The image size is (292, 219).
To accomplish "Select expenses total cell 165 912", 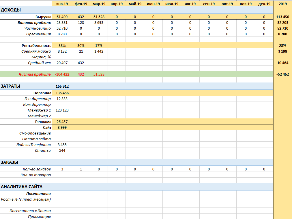I will (x=62, y=87).
